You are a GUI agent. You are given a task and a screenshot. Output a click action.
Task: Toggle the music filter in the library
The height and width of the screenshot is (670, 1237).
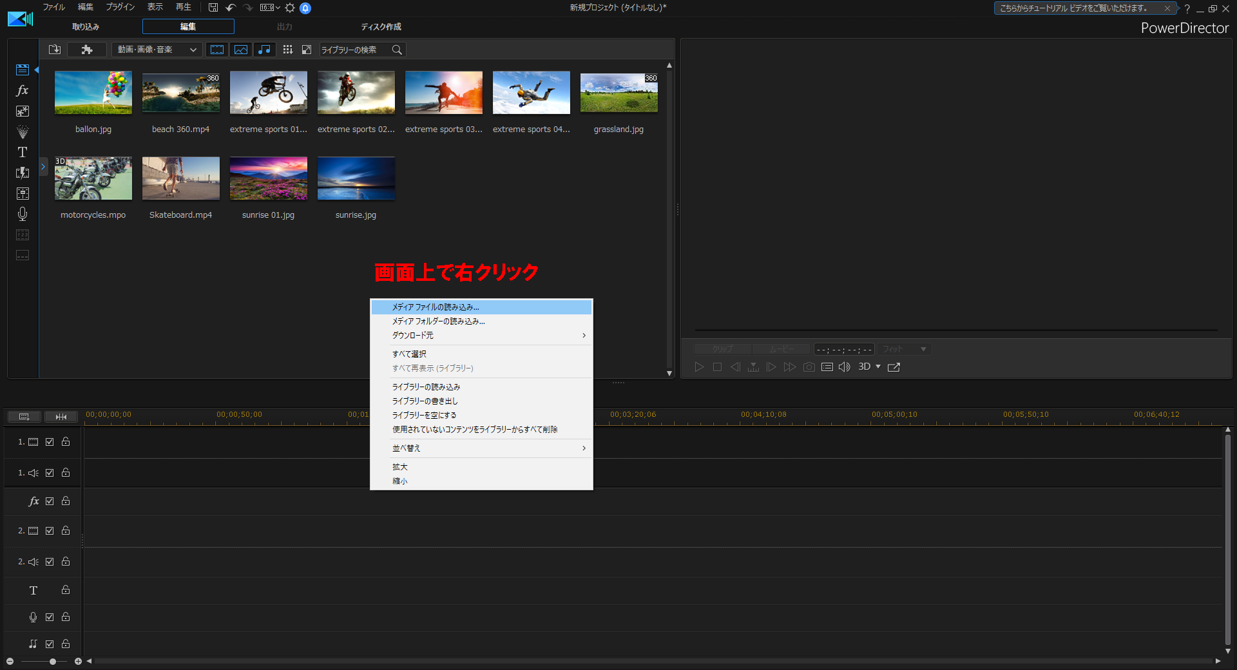coord(265,50)
